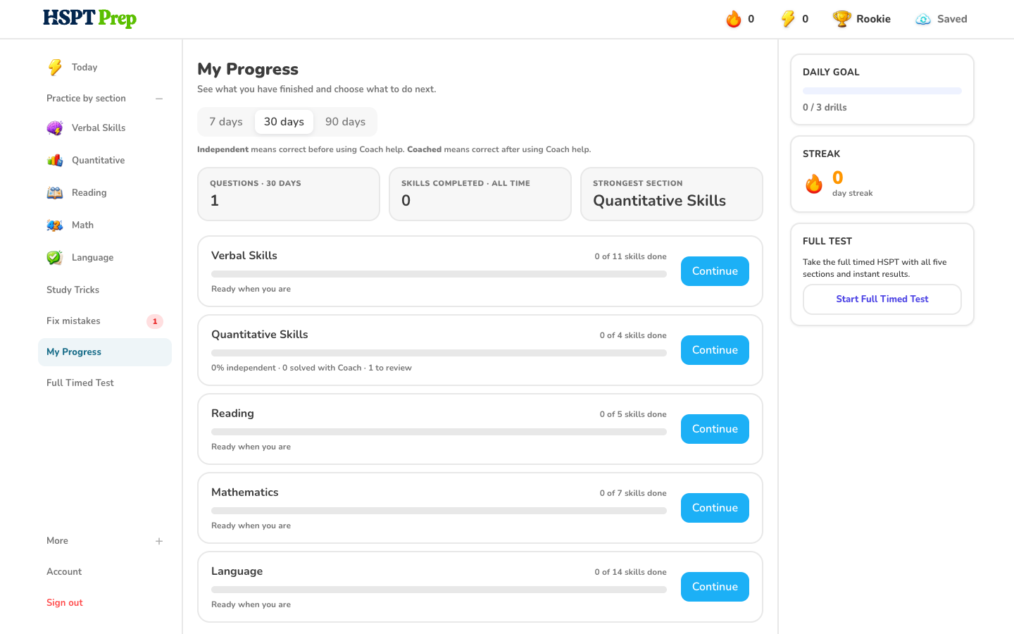Click the HSPT Prep logo

click(89, 18)
